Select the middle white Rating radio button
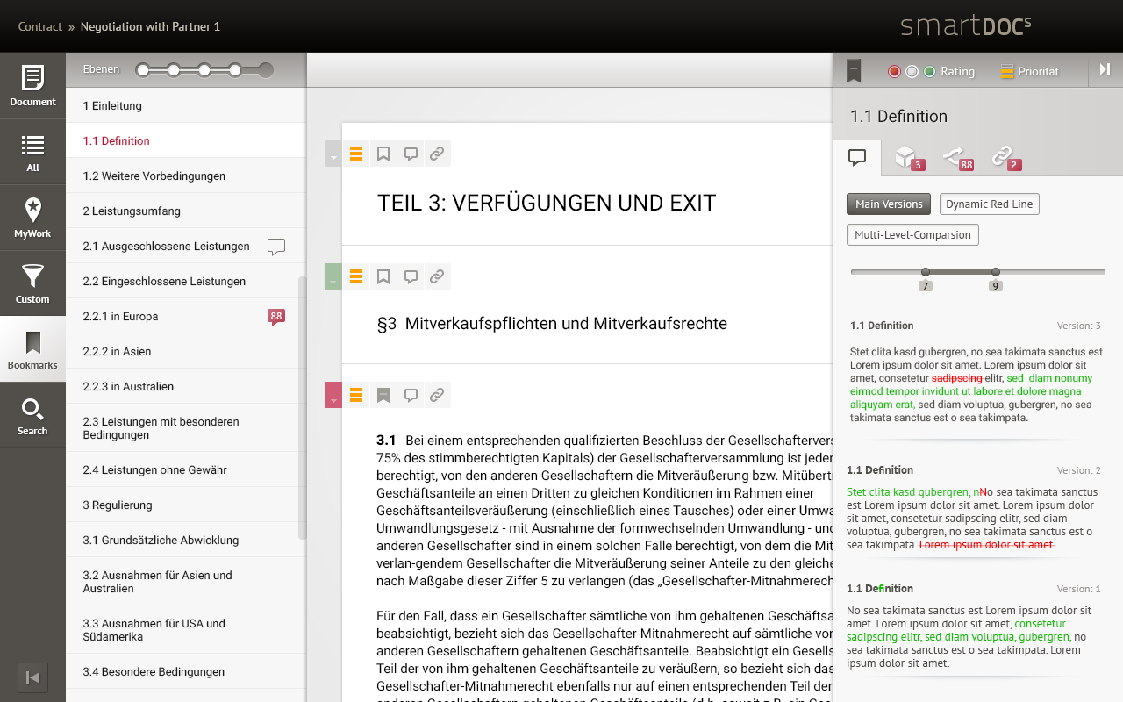The width and height of the screenshot is (1123, 702). 912,71
